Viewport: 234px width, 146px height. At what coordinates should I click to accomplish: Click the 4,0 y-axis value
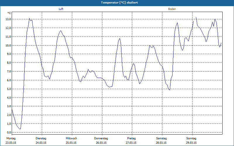[9, 98]
